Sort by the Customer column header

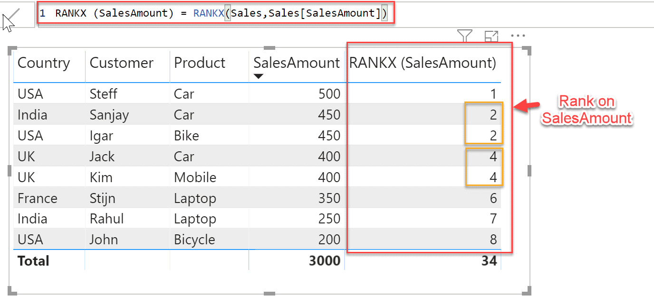[122, 63]
